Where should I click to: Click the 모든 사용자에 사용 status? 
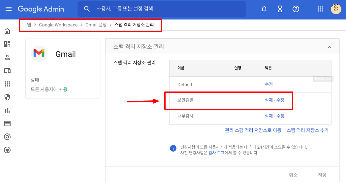pyautogui.click(x=49, y=89)
